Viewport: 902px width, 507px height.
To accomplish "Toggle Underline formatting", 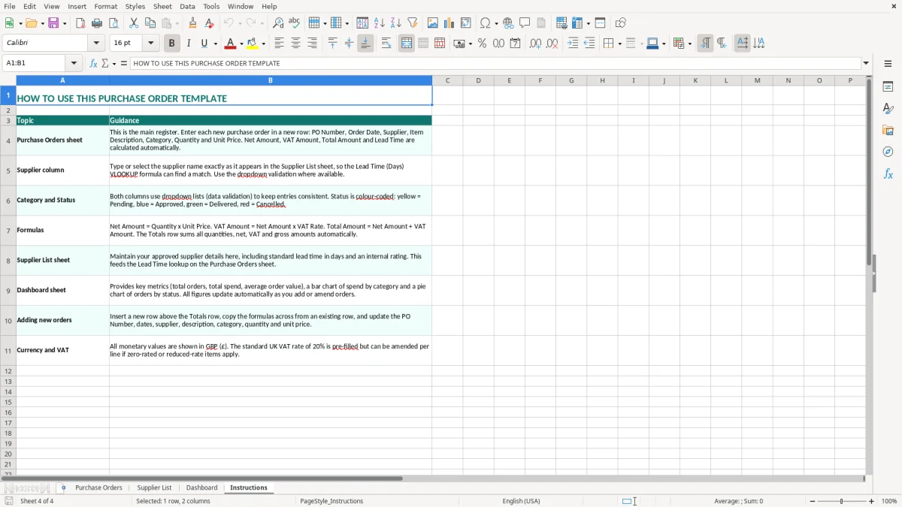I will [x=204, y=44].
